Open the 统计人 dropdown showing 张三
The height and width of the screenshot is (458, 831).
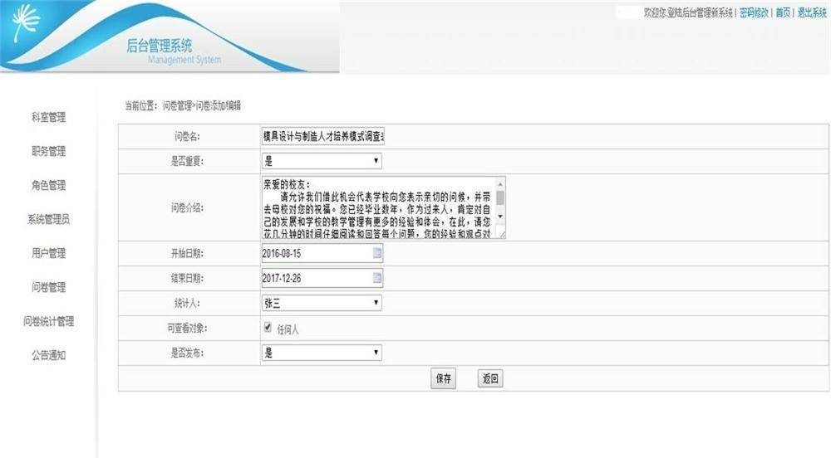(x=322, y=303)
